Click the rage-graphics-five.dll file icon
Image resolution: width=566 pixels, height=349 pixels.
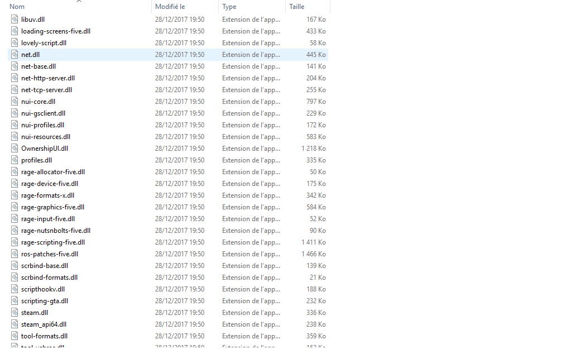pyautogui.click(x=15, y=207)
